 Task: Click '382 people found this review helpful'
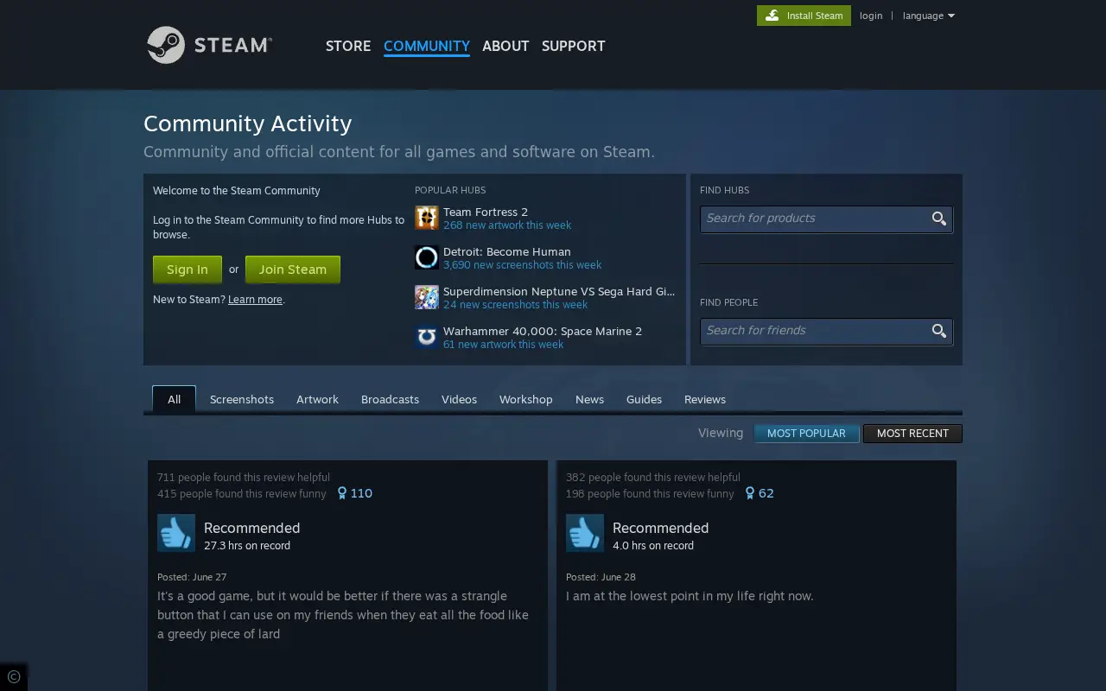(653, 477)
